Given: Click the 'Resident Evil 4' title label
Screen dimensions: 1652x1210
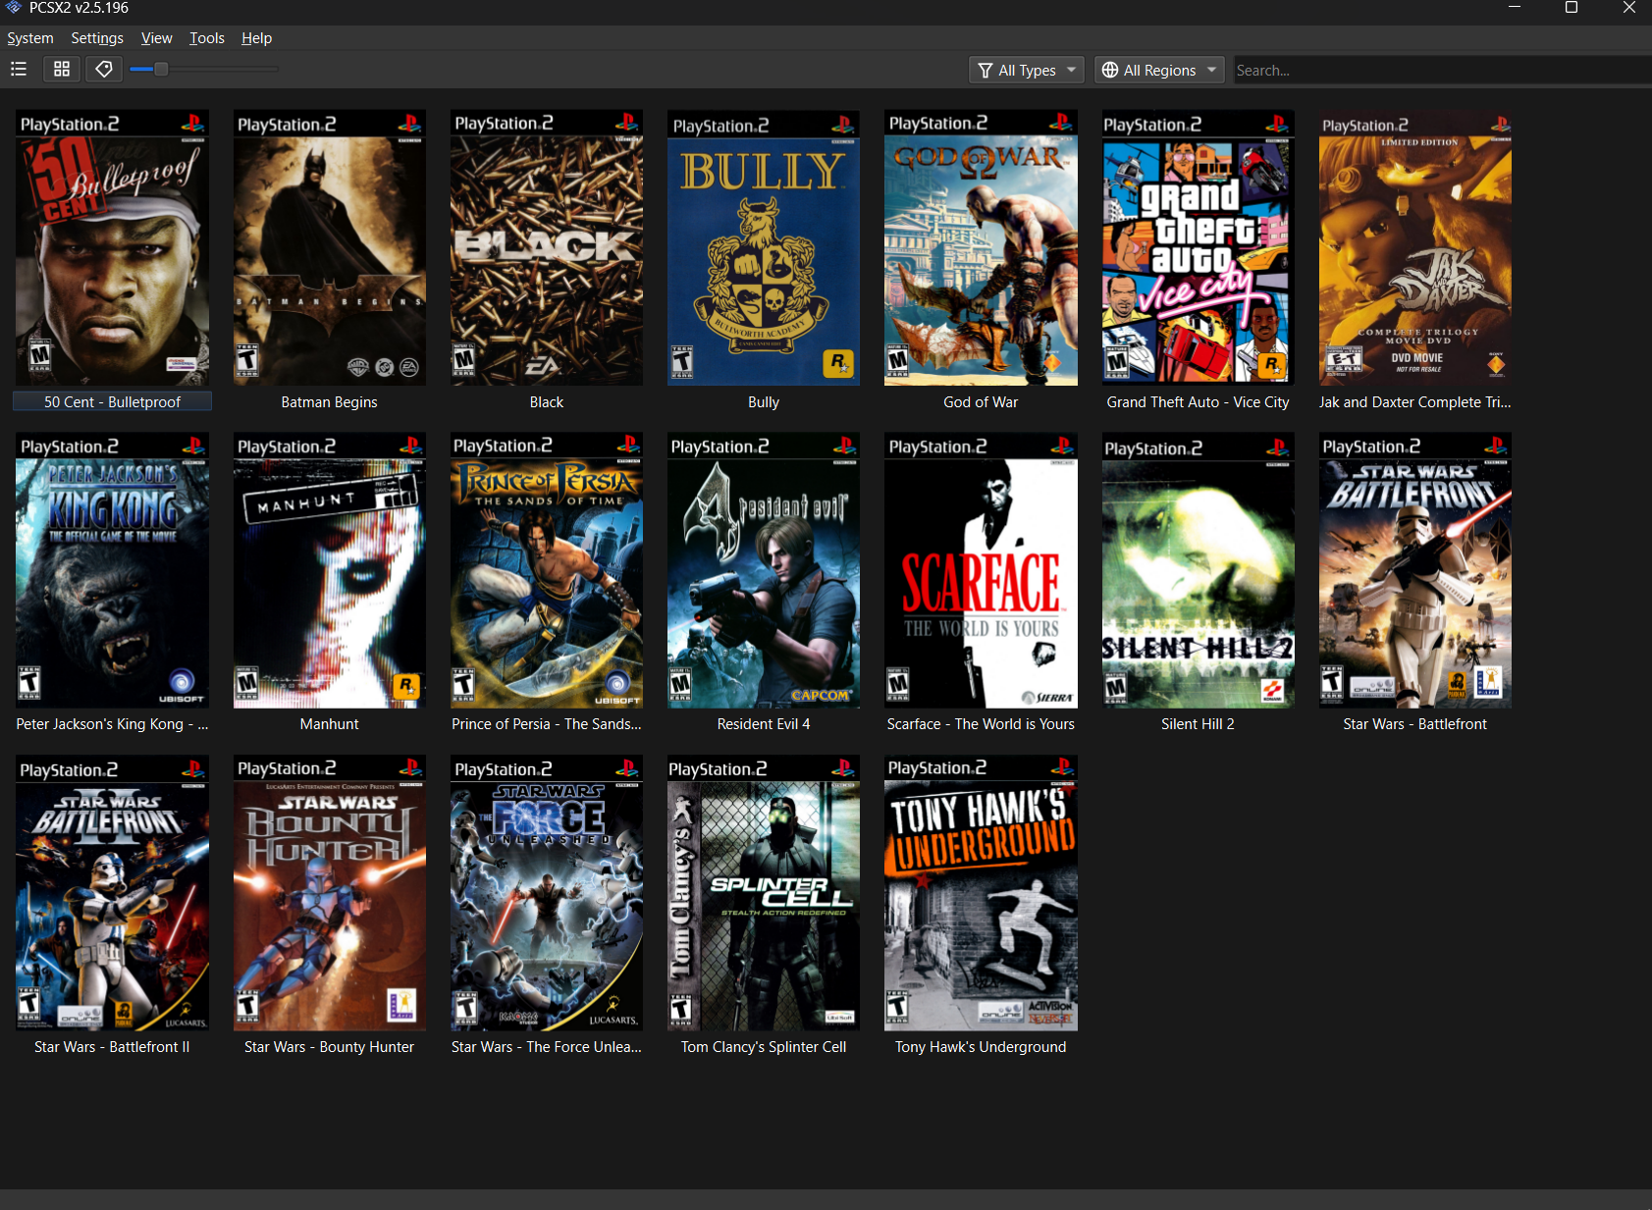Looking at the screenshot, I should [764, 724].
